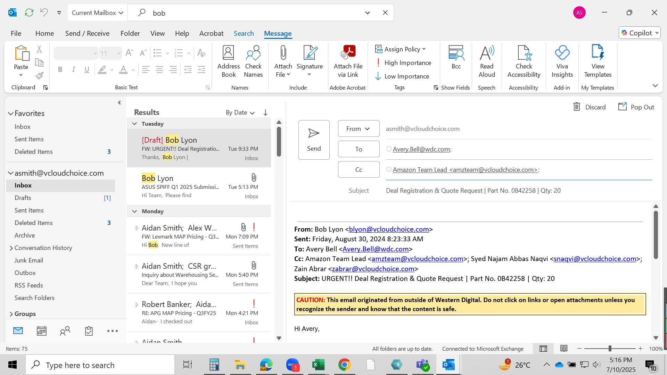
Task: Switch to Reading view in status bar
Action: tap(564, 349)
